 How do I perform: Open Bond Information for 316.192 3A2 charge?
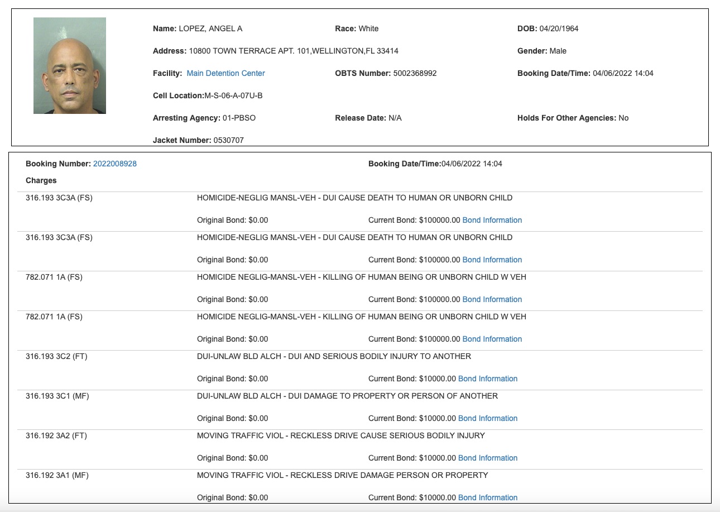(x=488, y=458)
